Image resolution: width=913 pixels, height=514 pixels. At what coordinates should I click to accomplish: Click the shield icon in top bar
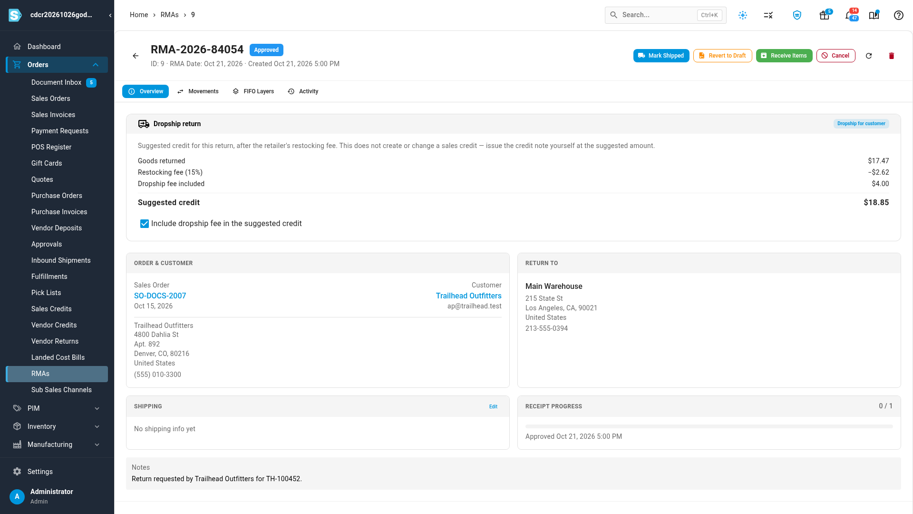(x=797, y=15)
